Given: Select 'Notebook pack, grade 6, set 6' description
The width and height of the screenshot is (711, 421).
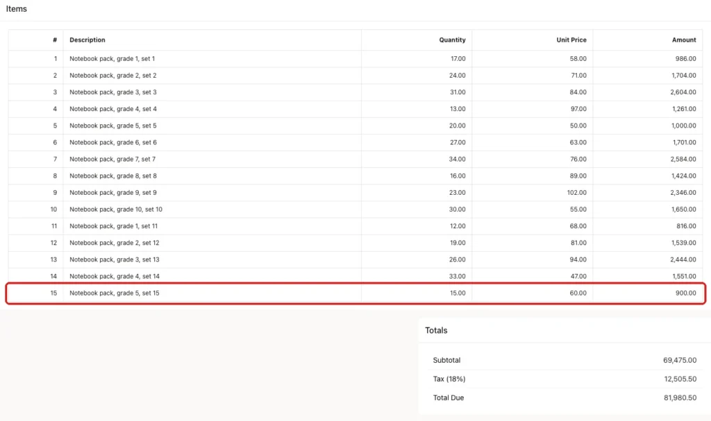Looking at the screenshot, I should pos(113,142).
